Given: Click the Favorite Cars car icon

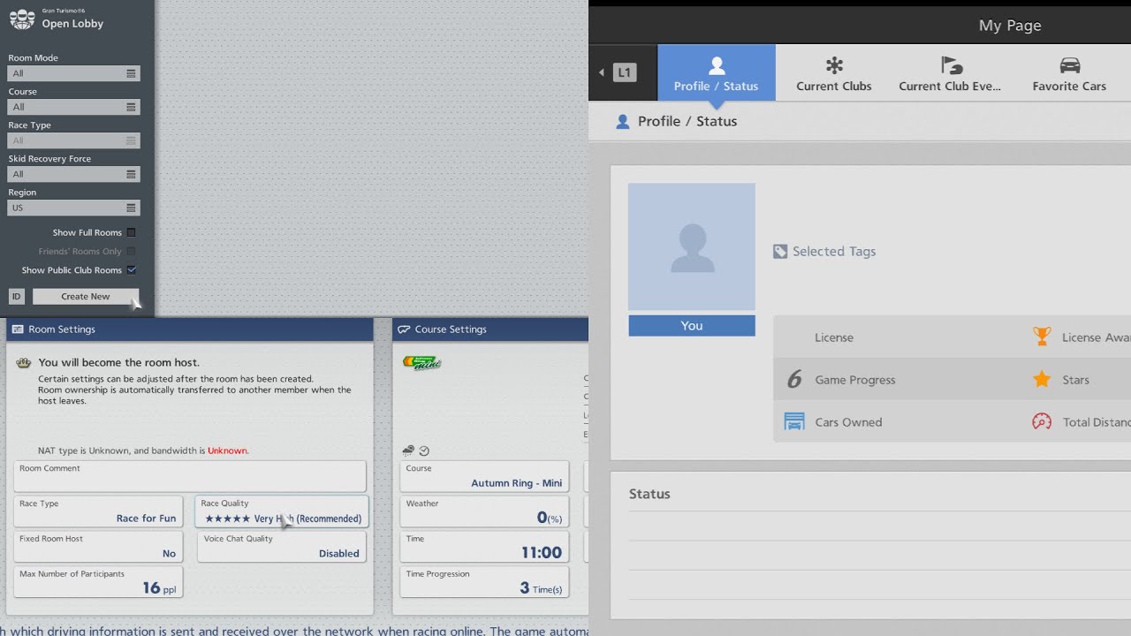Looking at the screenshot, I should point(1070,64).
